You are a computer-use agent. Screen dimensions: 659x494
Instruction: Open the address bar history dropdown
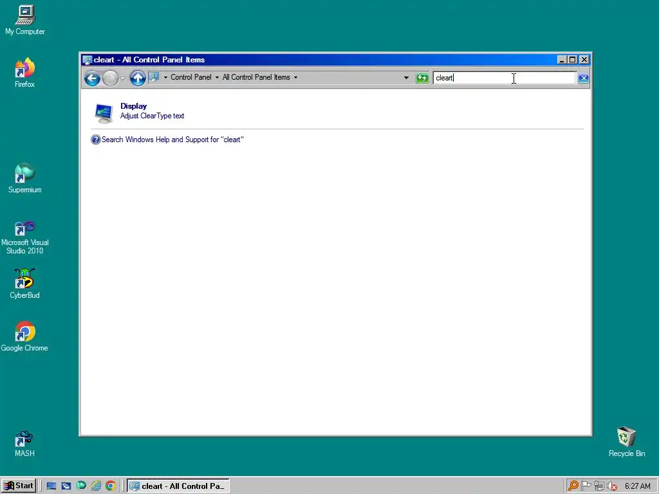click(x=406, y=78)
